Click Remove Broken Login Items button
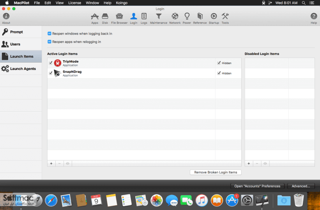320x210 pixels. click(x=216, y=172)
